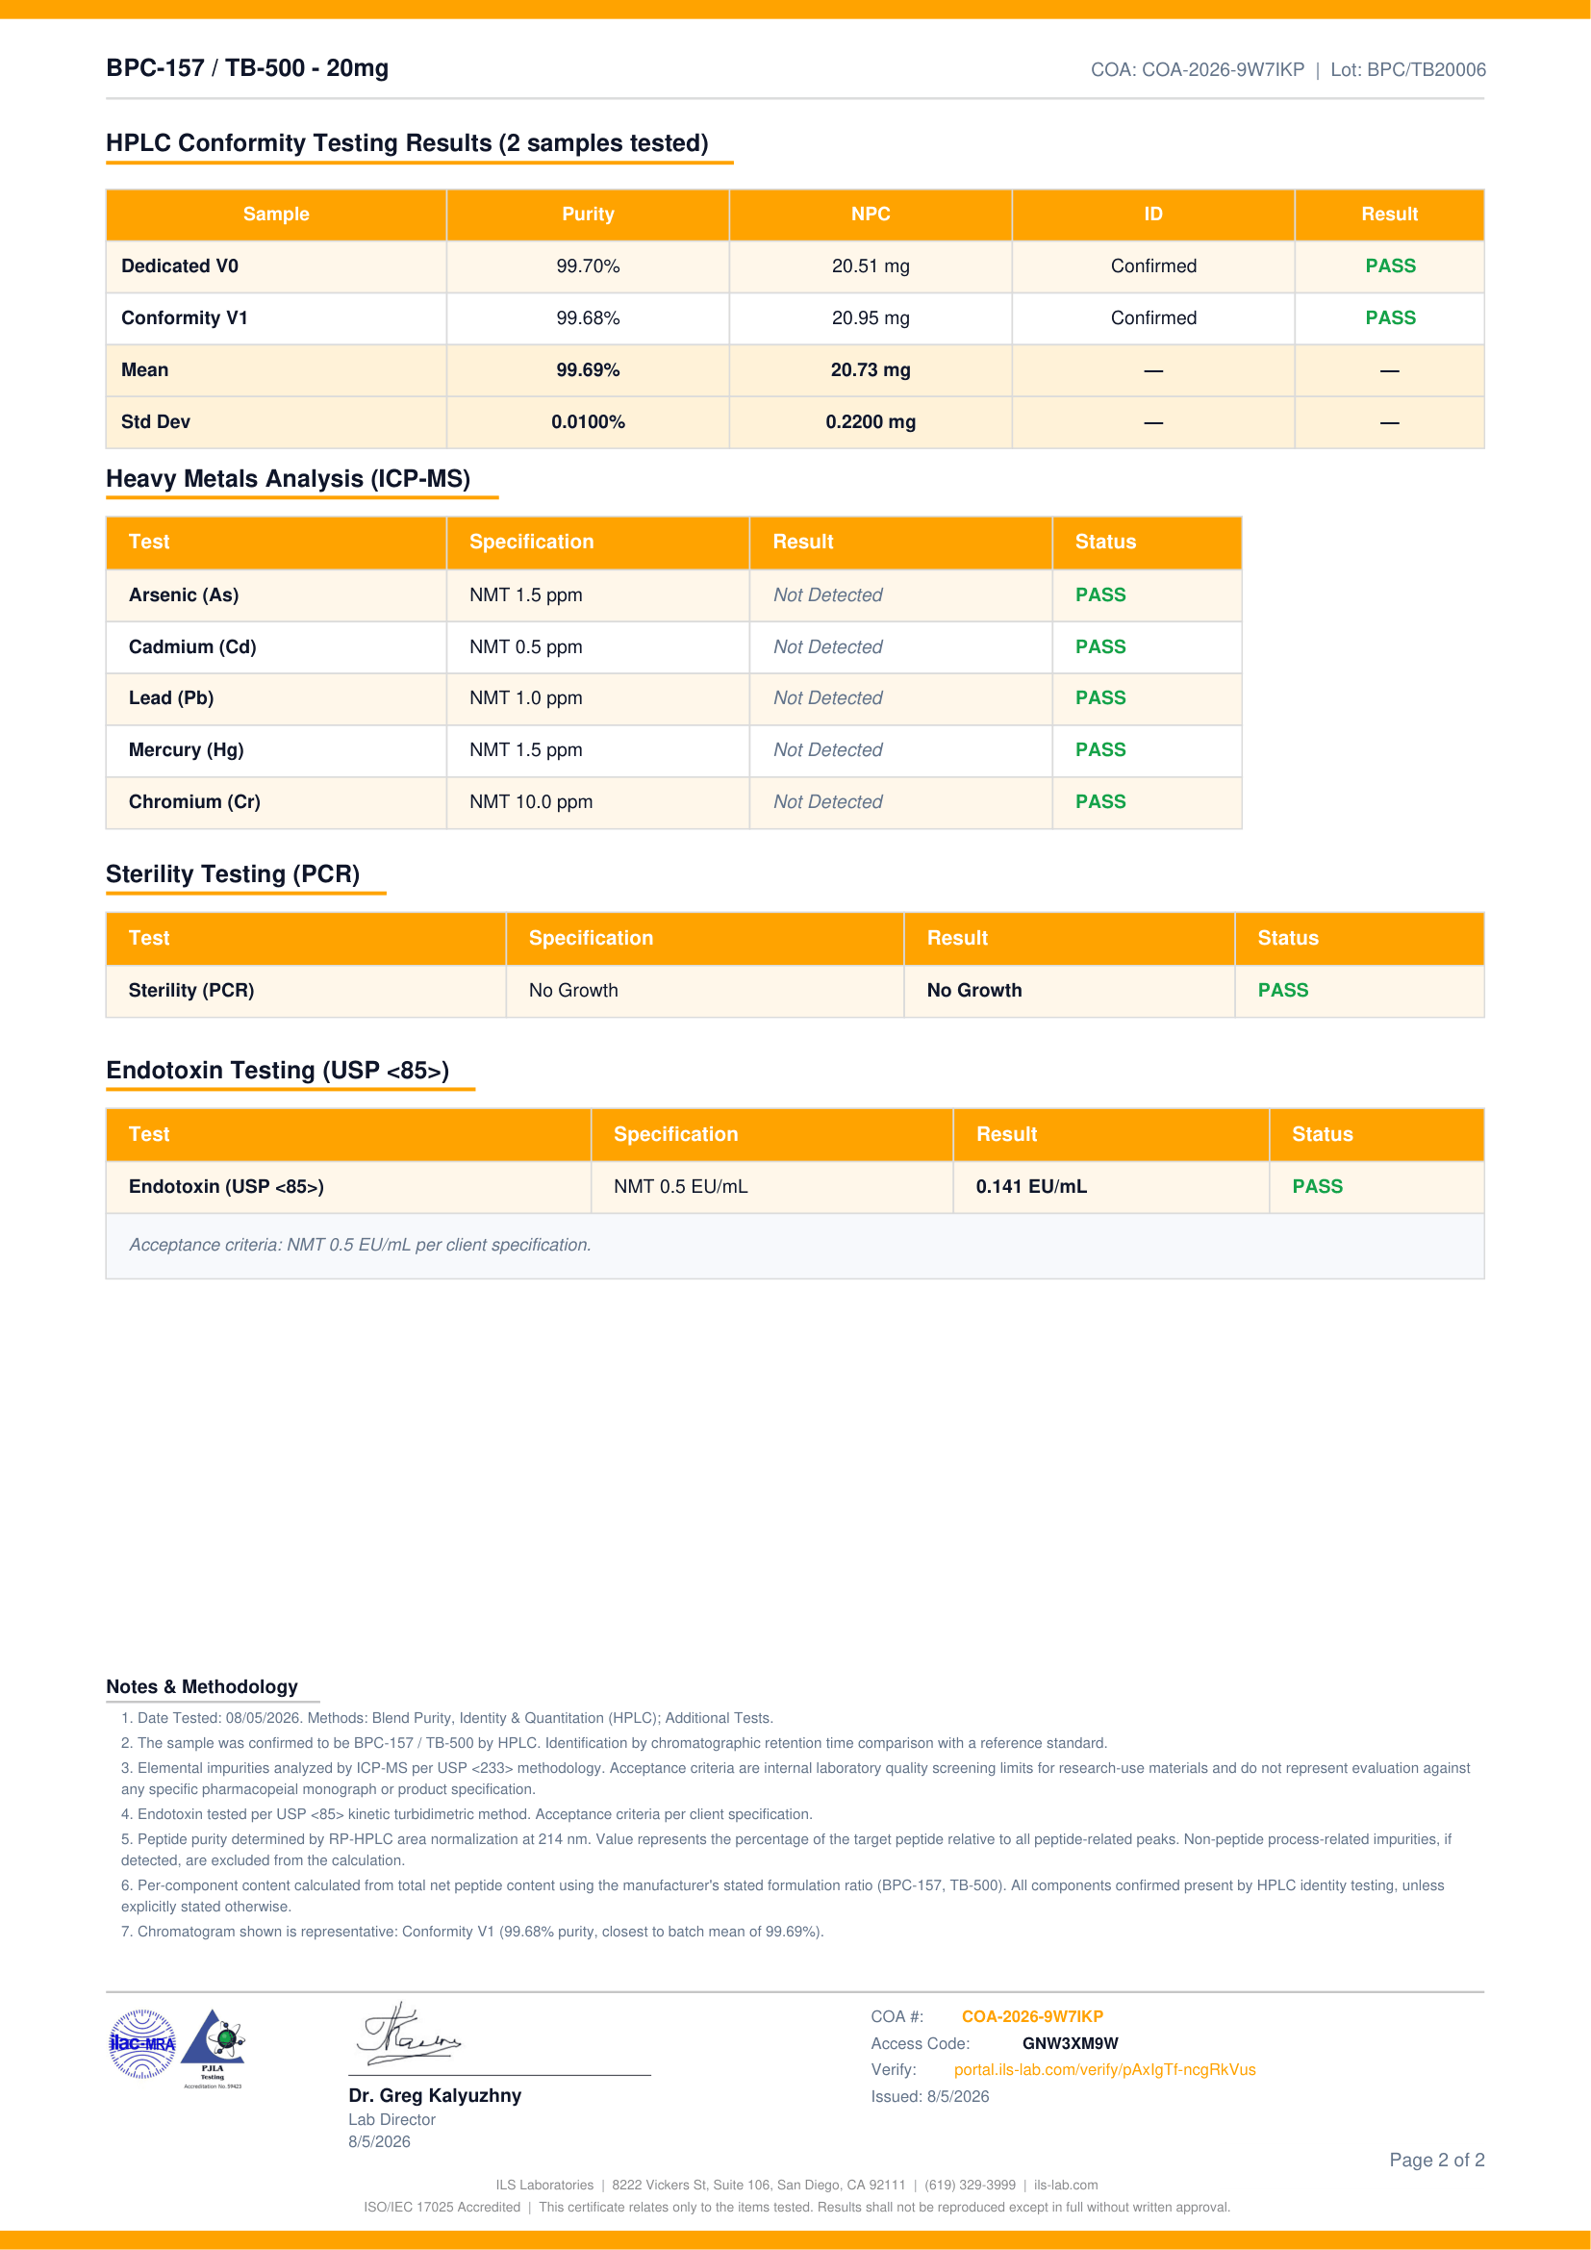The height and width of the screenshot is (2250, 1591).
Task: Click the Sterility (PCR) No Growth result
Action: [x=973, y=991]
